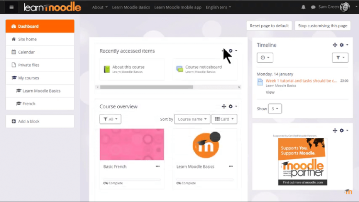Click the scrollbar right arrow
This screenshot has height=202, width=359.
239,87
